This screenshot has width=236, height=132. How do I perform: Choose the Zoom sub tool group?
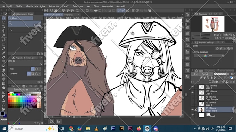[20, 18]
